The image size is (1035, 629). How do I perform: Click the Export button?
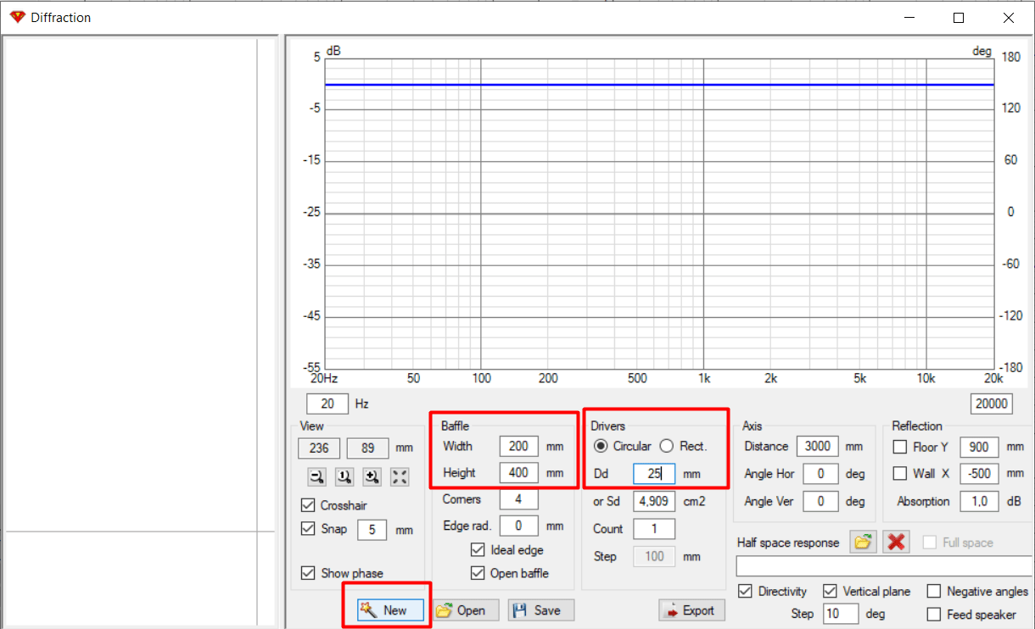[x=691, y=610]
